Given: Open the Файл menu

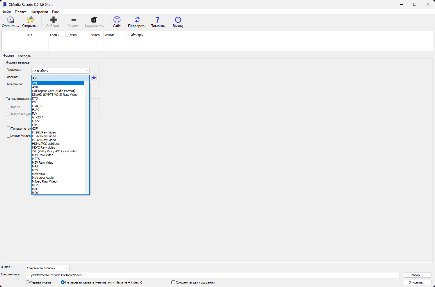Looking at the screenshot, I should (7, 12).
